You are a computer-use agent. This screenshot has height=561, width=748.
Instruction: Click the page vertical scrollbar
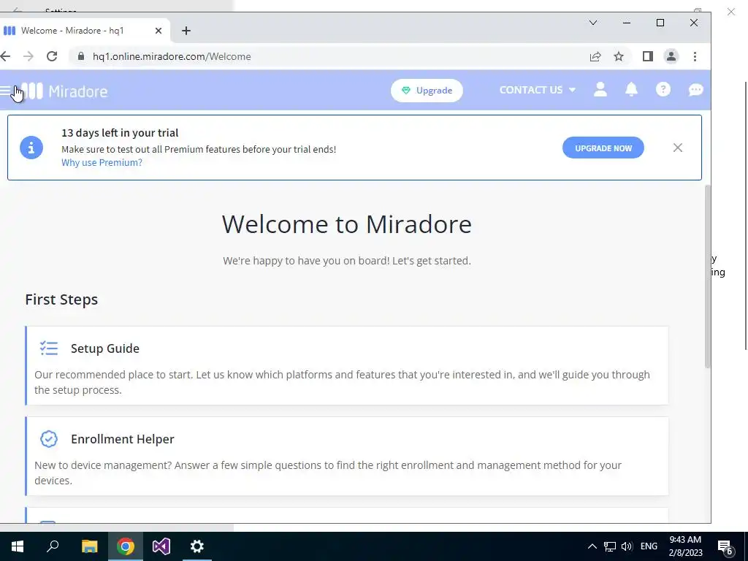[x=707, y=277]
